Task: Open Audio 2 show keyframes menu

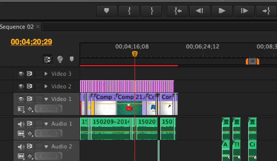Action: coord(30,156)
